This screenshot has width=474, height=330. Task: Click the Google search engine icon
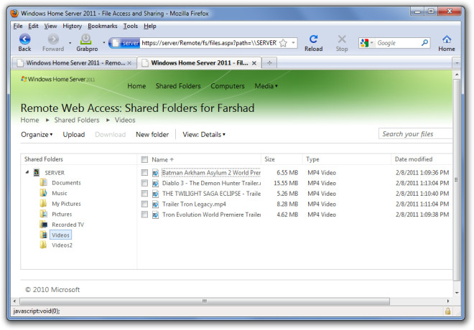(x=364, y=43)
